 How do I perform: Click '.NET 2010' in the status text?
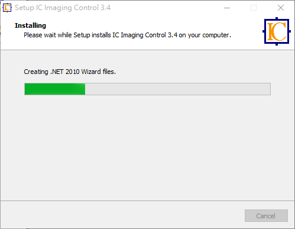[65, 72]
